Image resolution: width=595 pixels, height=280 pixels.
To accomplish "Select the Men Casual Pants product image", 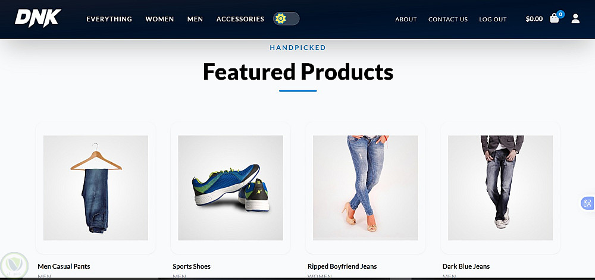I will (96, 187).
